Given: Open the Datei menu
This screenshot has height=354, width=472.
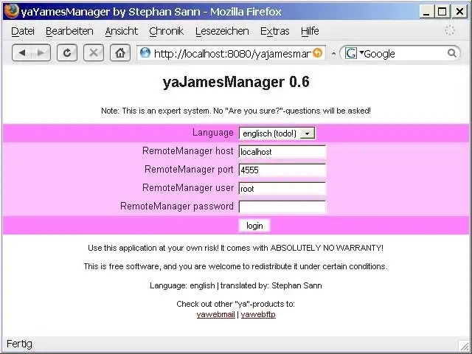Looking at the screenshot, I should [x=23, y=31].
